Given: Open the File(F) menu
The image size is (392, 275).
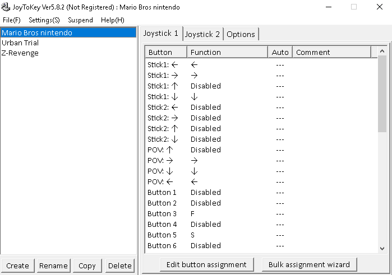Looking at the screenshot, I should [12, 20].
